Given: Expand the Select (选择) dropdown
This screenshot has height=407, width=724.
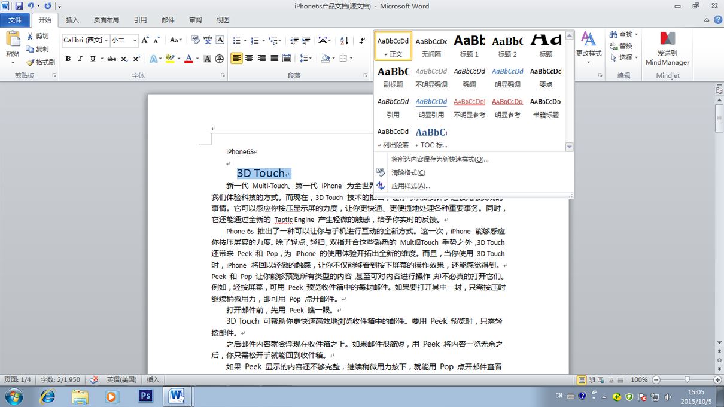Looking at the screenshot, I should coord(623,57).
